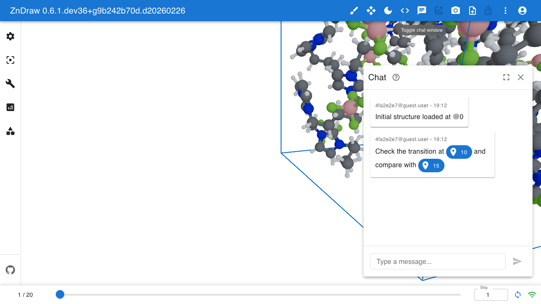Click the '1 / 20' frame counter
This screenshot has width=541, height=304.
(x=25, y=295)
